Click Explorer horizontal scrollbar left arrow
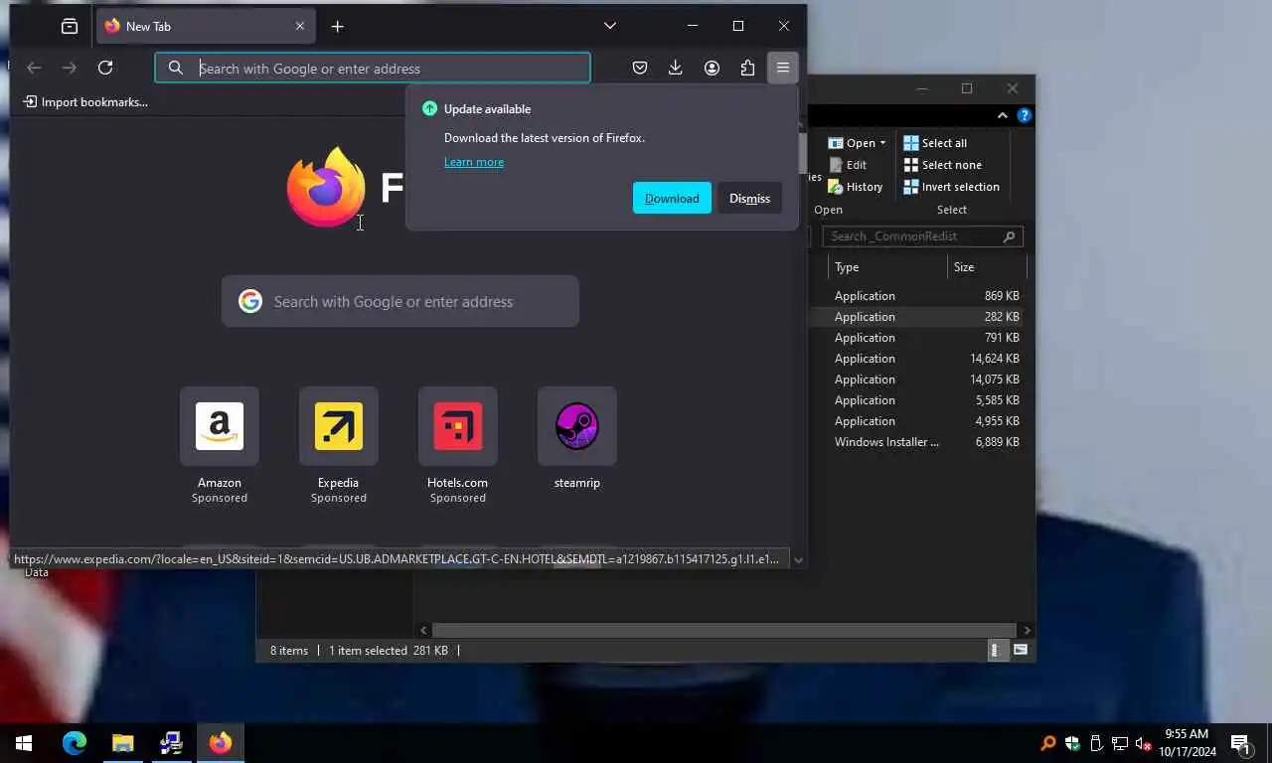The width and height of the screenshot is (1272, 763). tap(424, 630)
